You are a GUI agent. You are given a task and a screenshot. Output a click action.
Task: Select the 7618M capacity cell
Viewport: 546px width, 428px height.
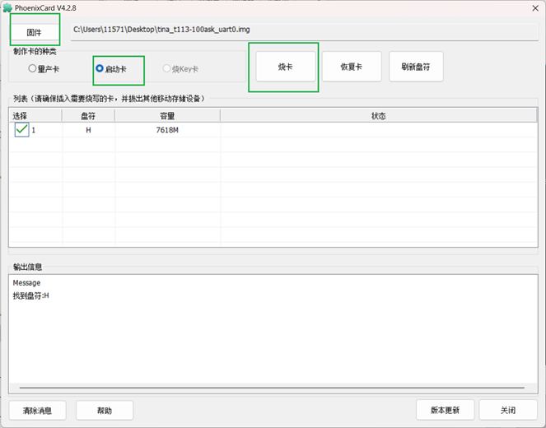point(167,130)
